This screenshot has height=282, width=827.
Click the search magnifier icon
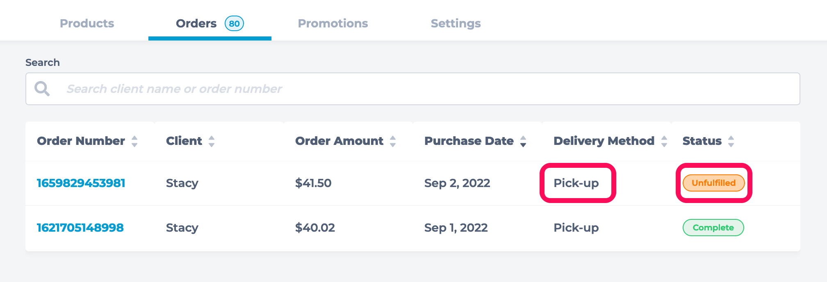(42, 88)
